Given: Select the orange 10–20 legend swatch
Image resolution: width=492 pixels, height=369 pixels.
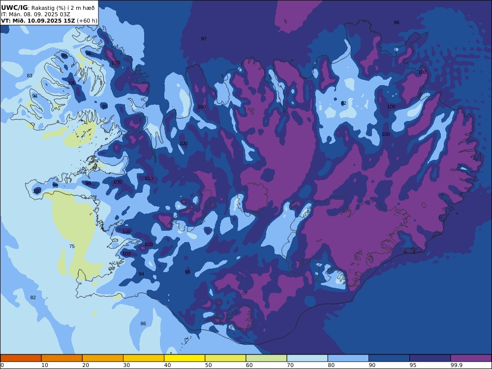Looking at the screenshot, I should click(x=62, y=358).
